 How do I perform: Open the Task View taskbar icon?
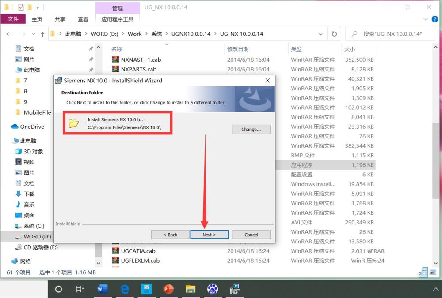coord(80,289)
